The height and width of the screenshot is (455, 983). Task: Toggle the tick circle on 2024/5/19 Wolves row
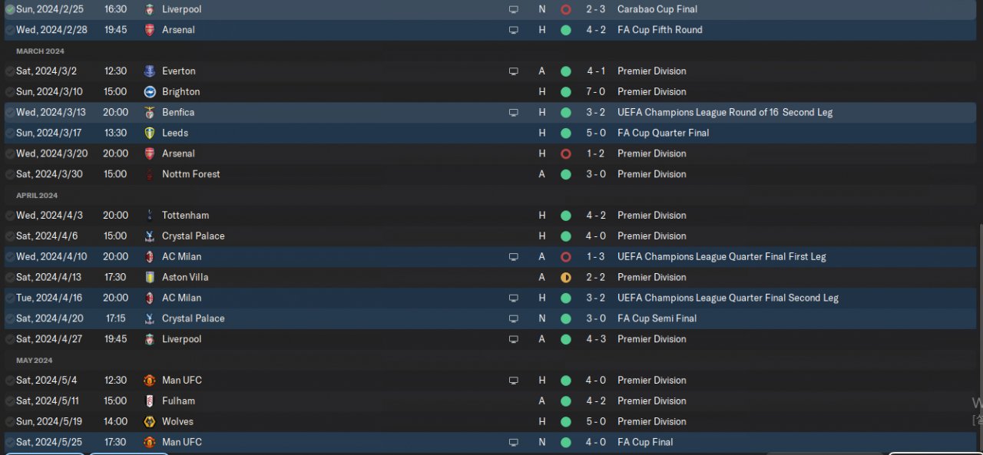pos(10,422)
